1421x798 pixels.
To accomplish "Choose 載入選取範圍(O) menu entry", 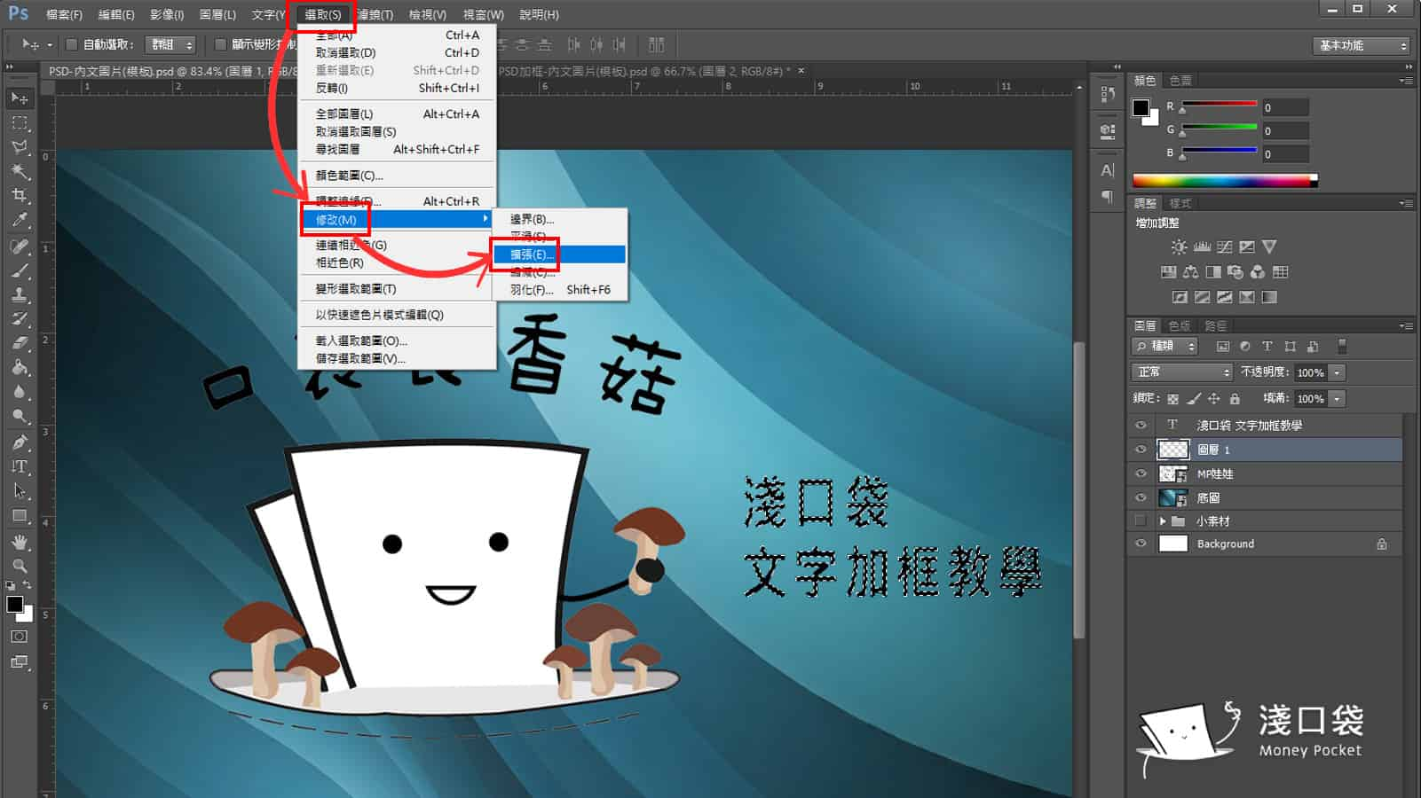I will [397, 340].
